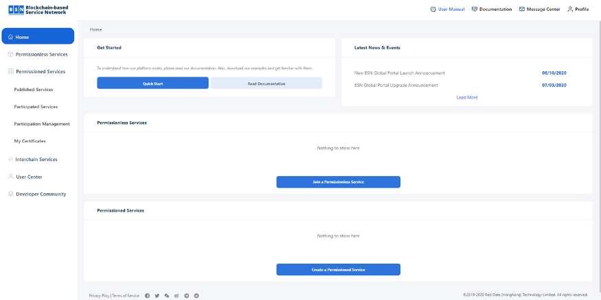Click Load More under news
This screenshot has width=601, height=300.
point(467,97)
